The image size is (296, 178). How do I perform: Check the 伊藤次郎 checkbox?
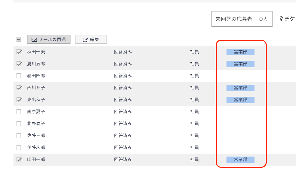click(19, 148)
